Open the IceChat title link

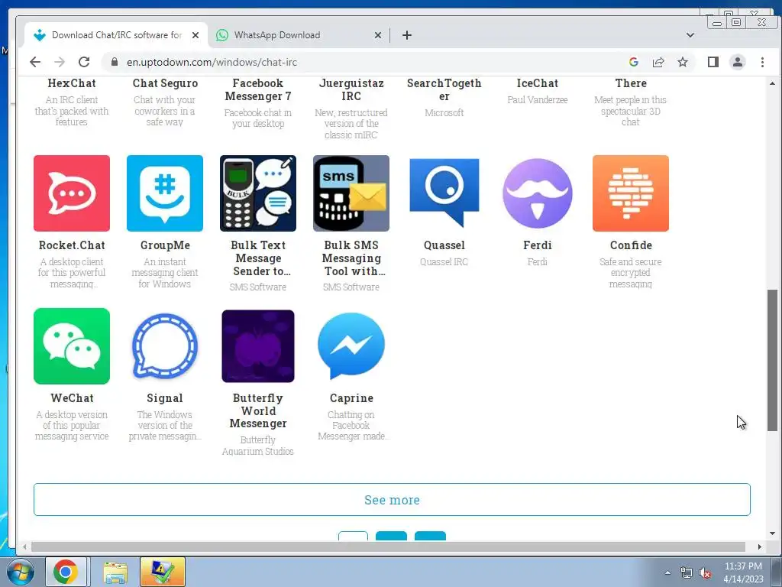[537, 83]
